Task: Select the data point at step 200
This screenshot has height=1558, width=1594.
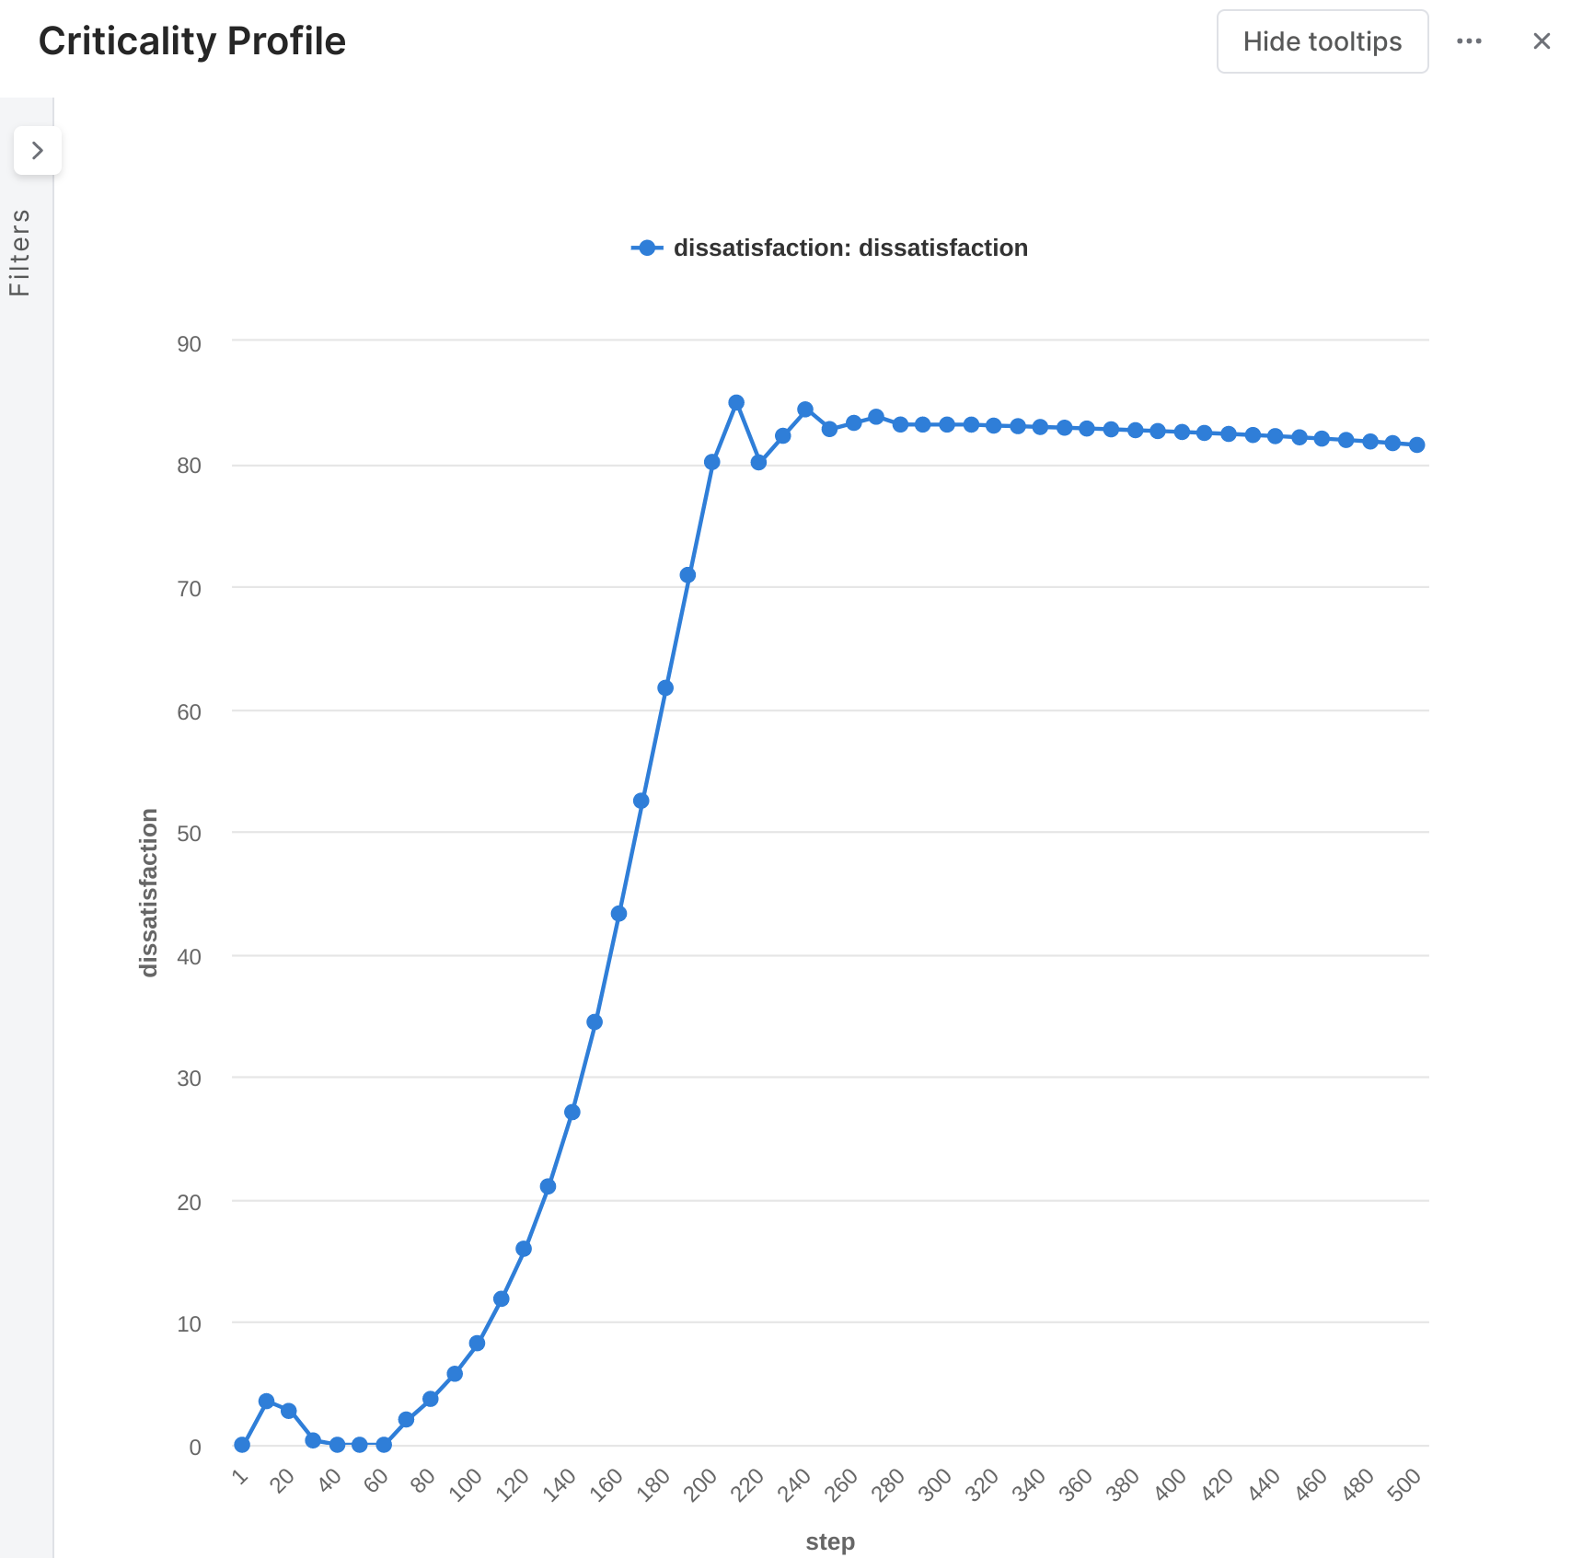Action: (x=711, y=462)
